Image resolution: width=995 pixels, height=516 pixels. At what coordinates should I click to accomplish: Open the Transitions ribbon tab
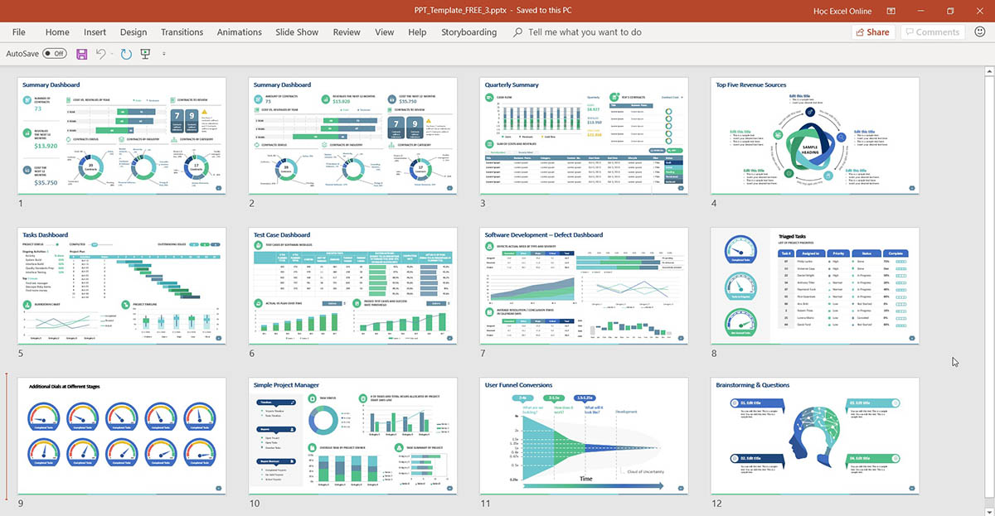(182, 32)
